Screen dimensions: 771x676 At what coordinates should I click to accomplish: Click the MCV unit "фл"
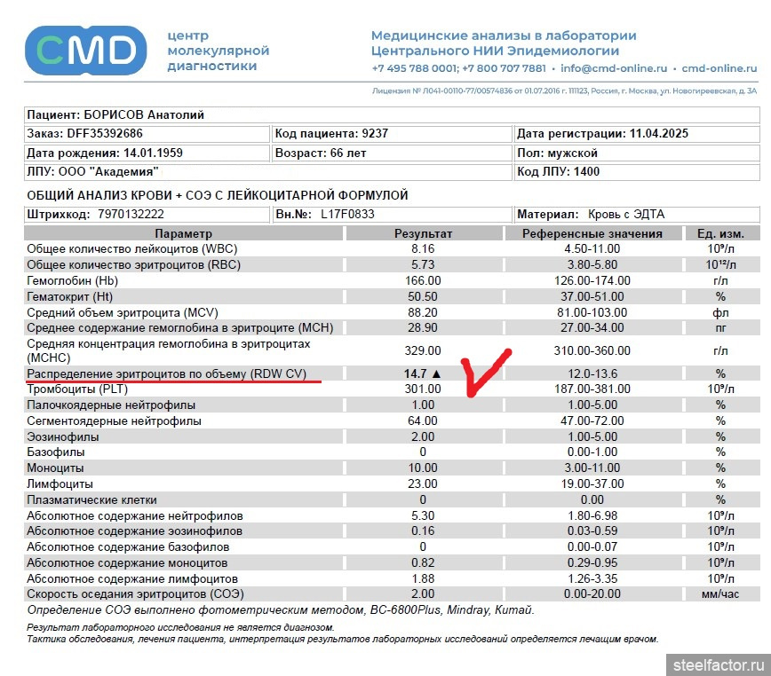click(721, 313)
